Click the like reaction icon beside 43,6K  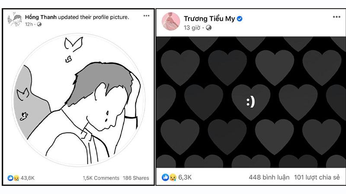click(10, 178)
